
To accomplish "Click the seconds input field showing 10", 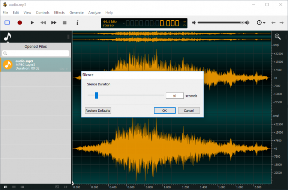I will (x=174, y=96).
